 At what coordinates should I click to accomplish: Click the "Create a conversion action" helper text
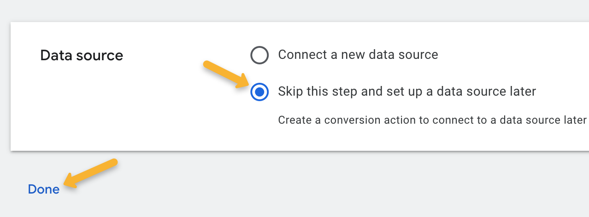432,120
